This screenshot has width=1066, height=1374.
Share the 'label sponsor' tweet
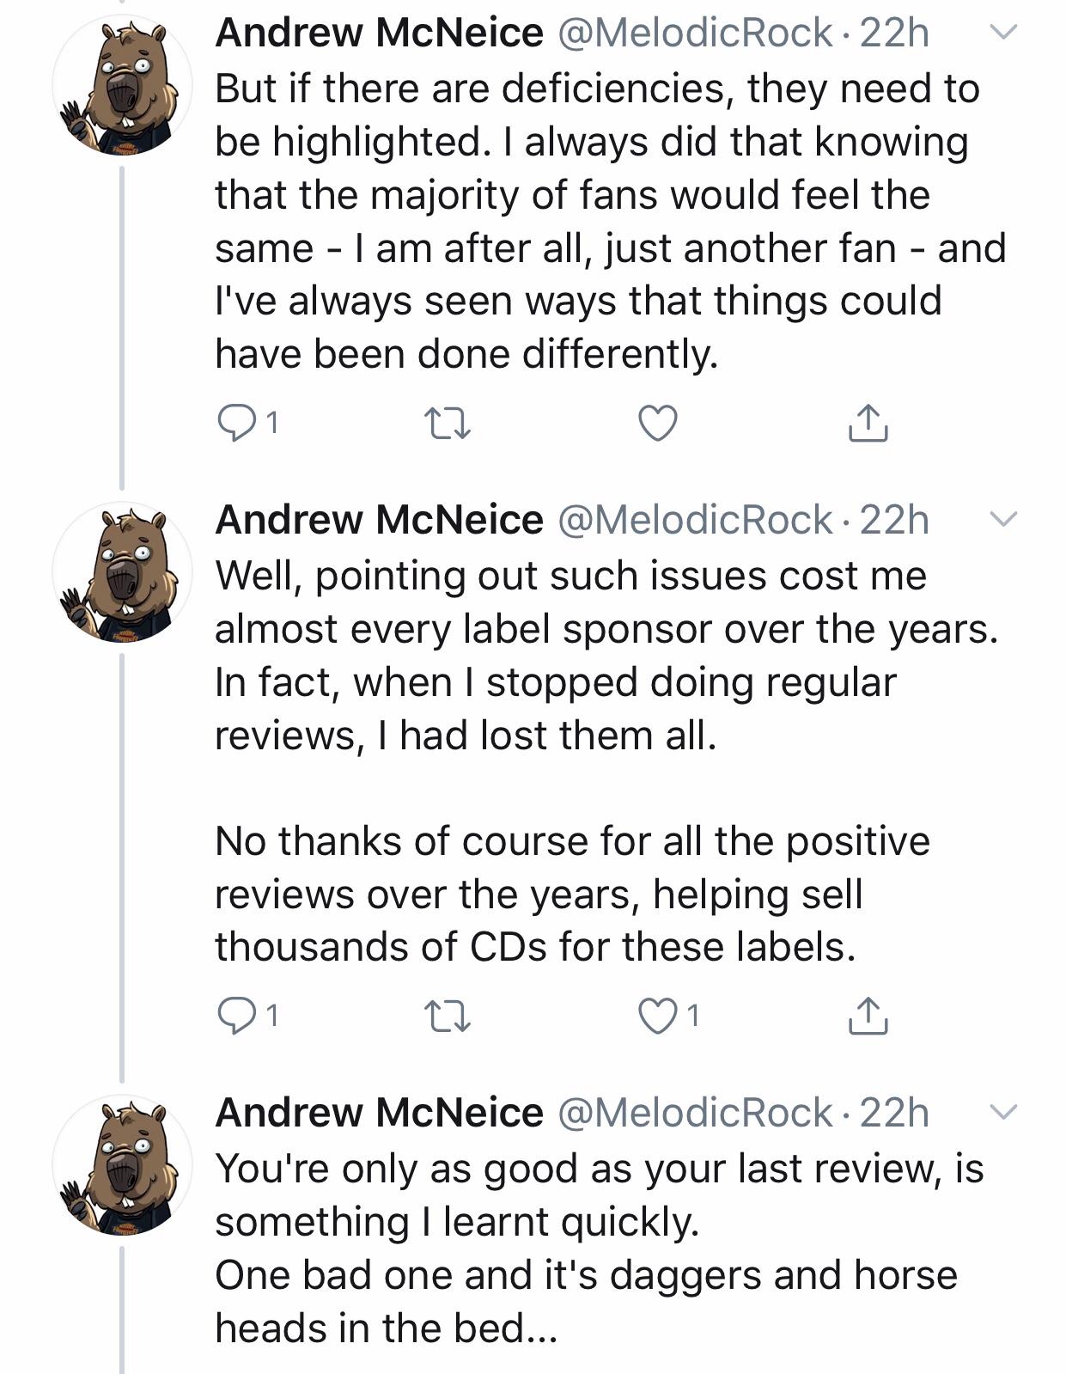pos(868,1017)
